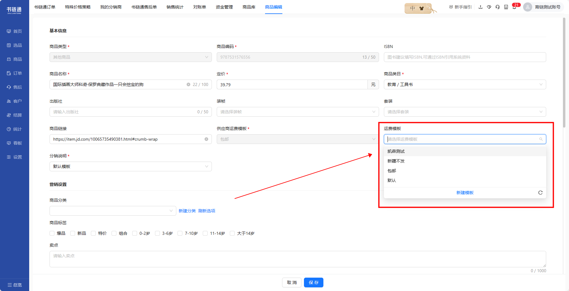Clear the 商品链接 field with its X icon
569x291 pixels.
pos(206,139)
